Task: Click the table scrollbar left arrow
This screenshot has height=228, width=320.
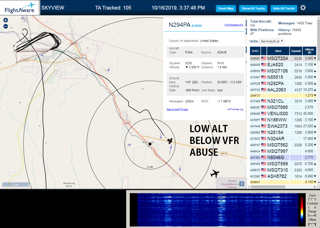Action: [248, 187]
